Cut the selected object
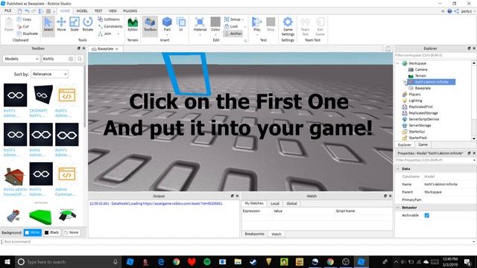 pyautogui.click(x=23, y=27)
